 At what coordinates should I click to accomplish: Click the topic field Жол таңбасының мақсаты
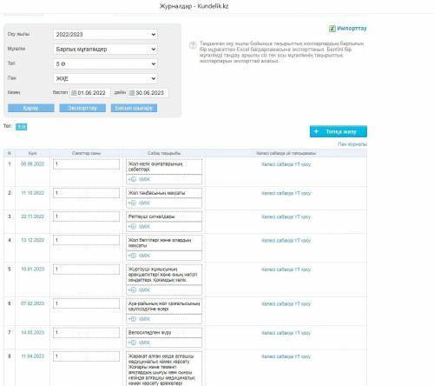[164, 193]
